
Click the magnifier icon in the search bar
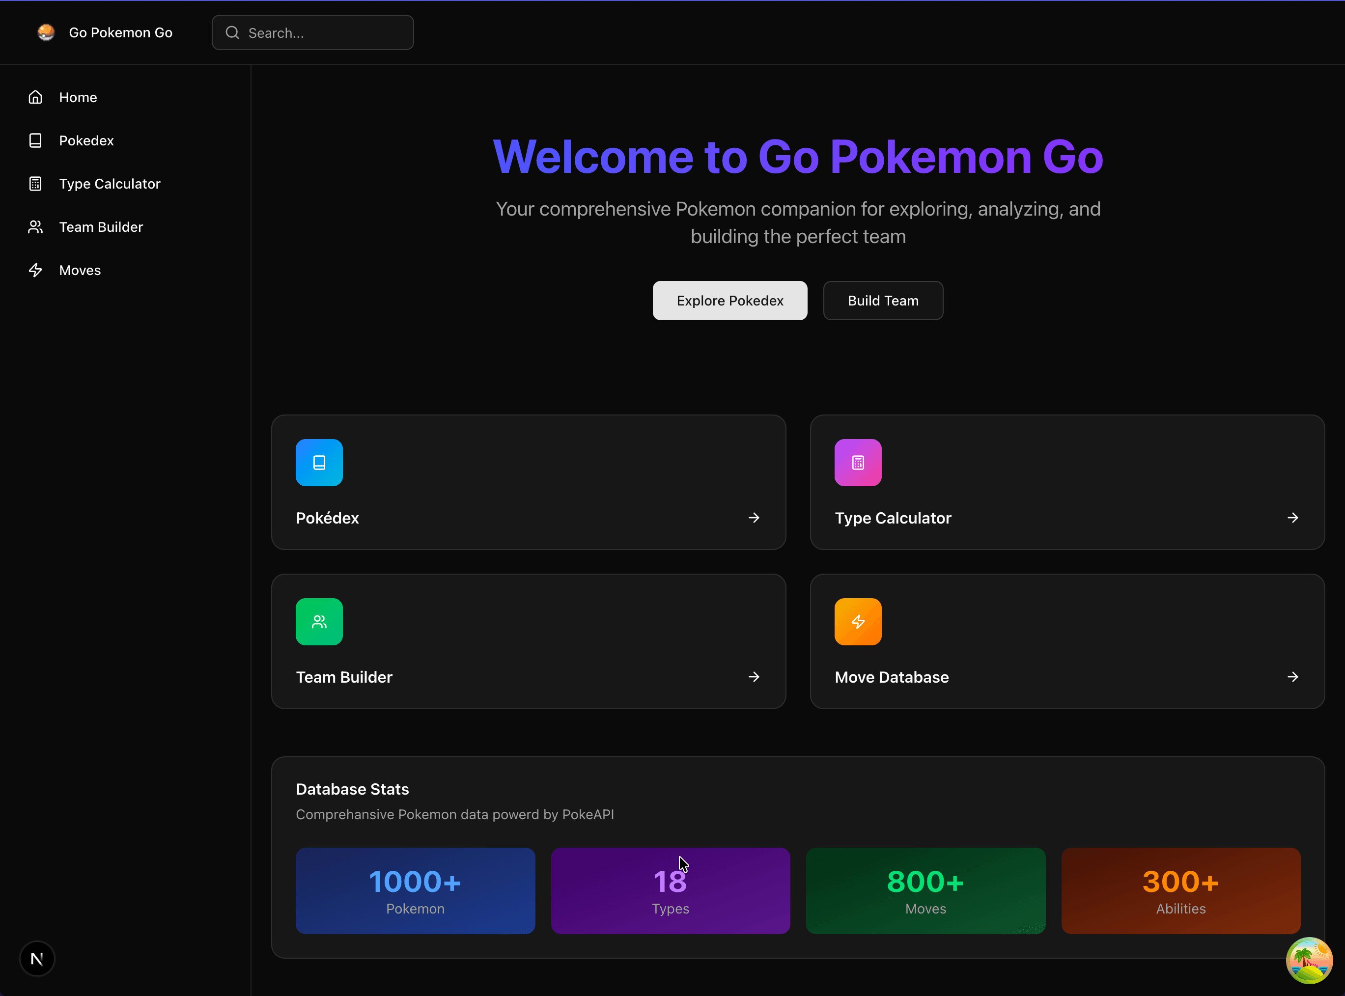[231, 32]
